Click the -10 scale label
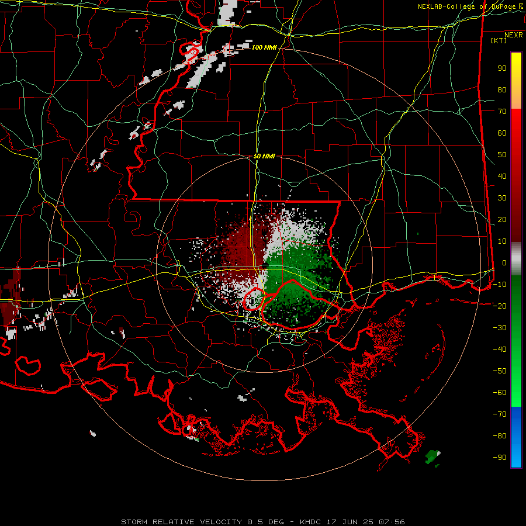The image size is (526, 526). [500, 285]
